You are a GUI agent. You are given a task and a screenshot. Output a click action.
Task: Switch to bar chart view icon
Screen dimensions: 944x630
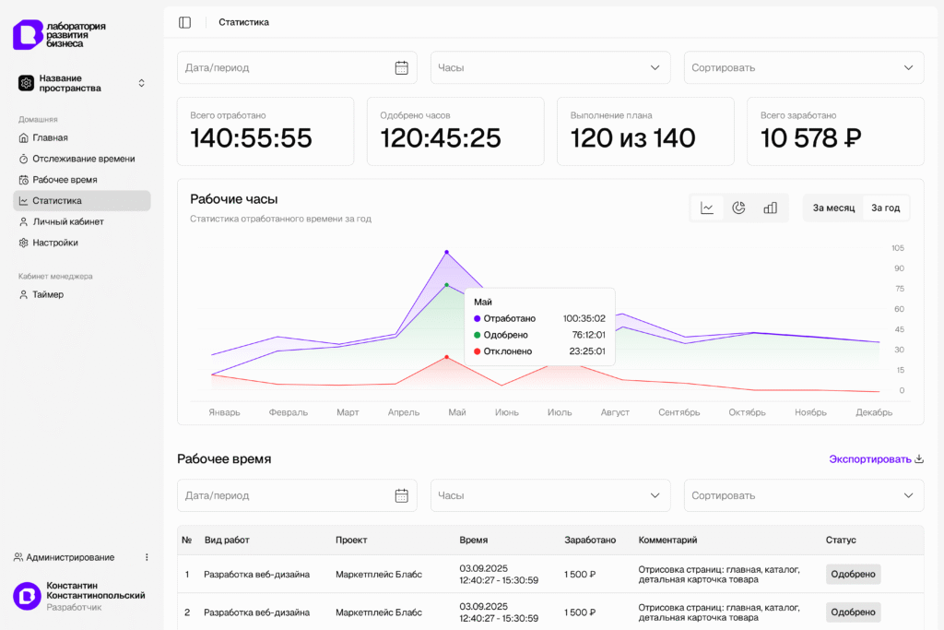(x=770, y=208)
